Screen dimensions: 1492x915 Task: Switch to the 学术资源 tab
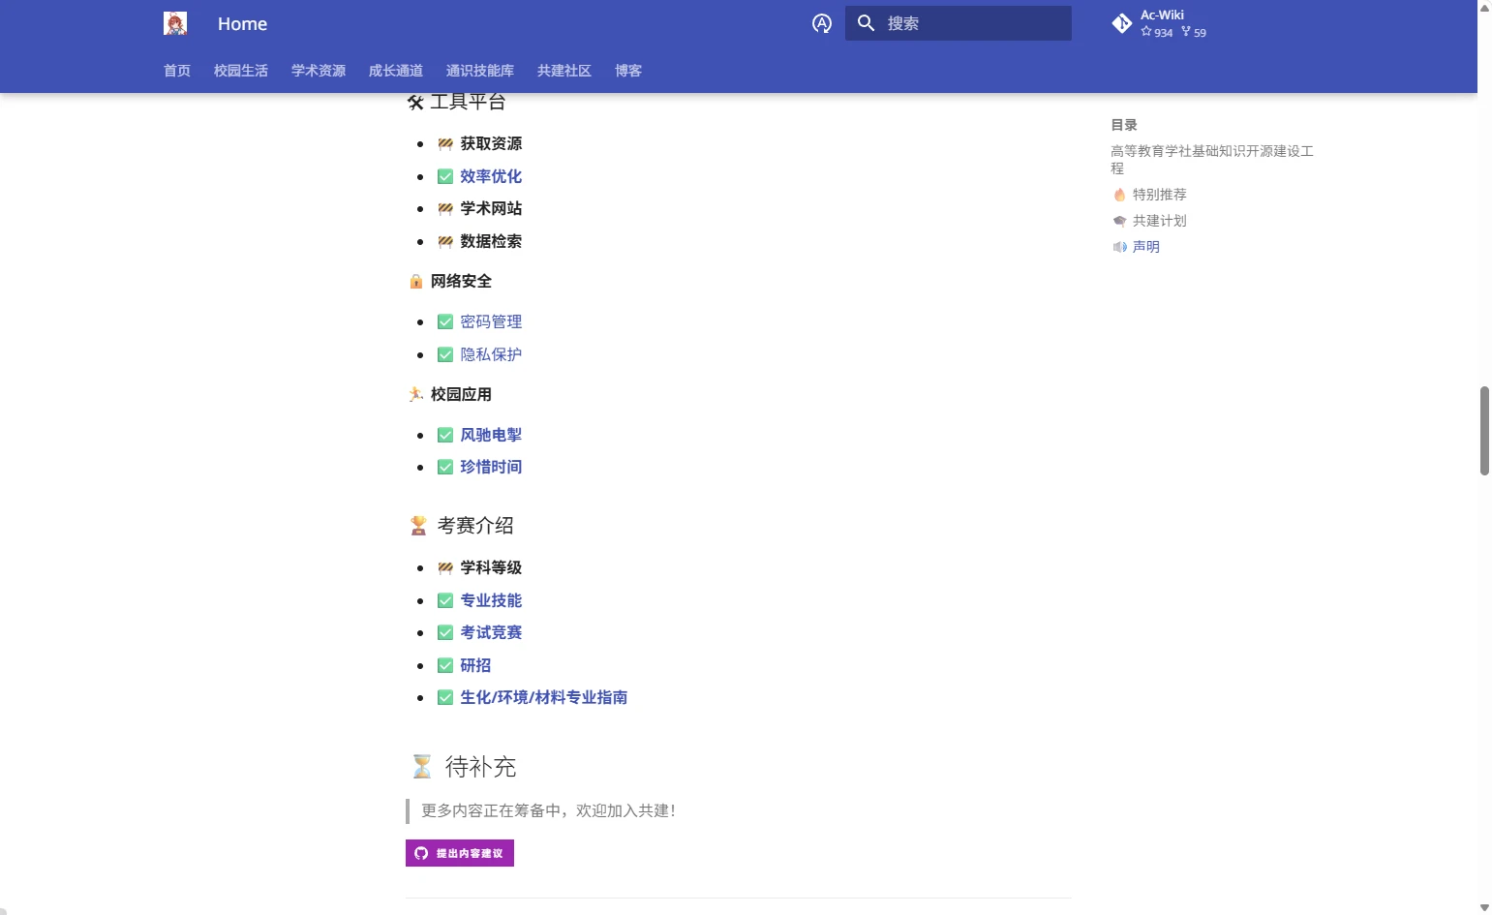(319, 71)
